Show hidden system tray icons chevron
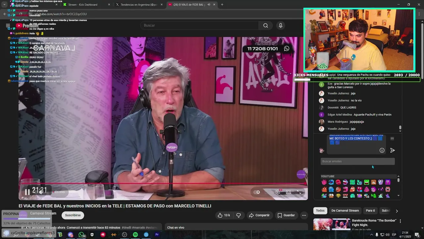Screen dimensions: 424x239 (371, 235)
